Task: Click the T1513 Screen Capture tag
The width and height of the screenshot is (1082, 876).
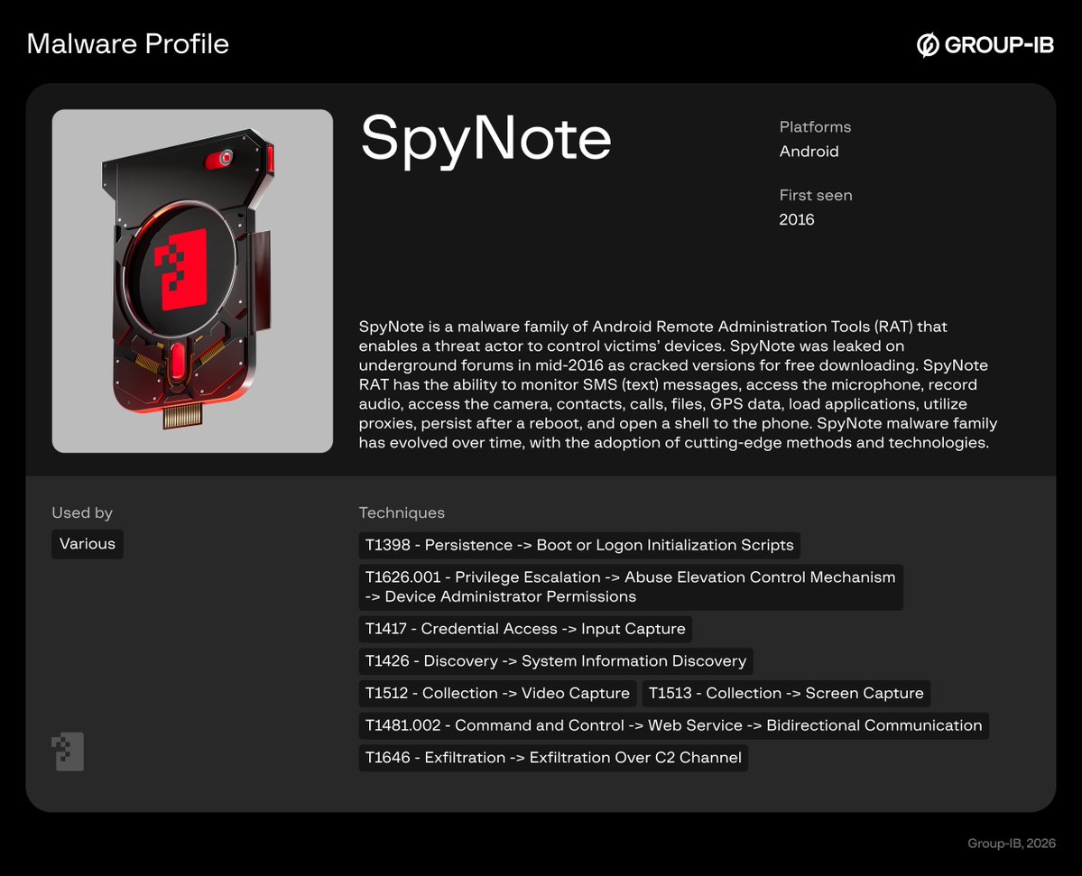Action: coord(786,693)
